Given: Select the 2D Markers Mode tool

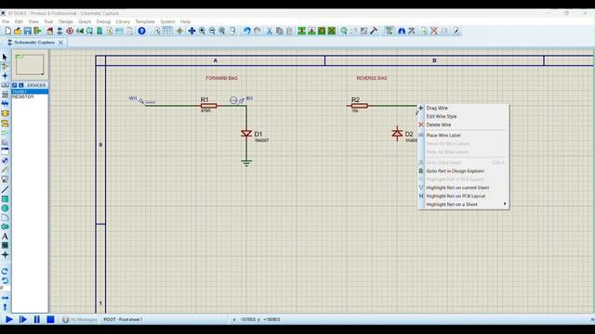Looking at the screenshot, I should 5,255.
